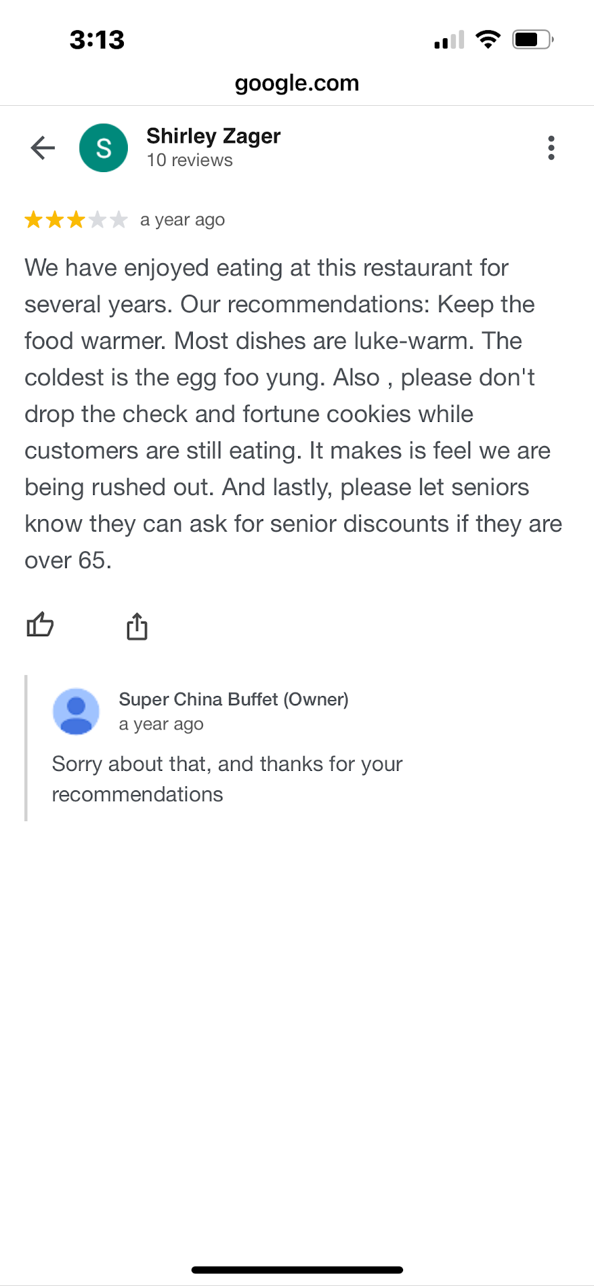Tap the owner's "Sorry about that" reply text
The height and width of the screenshot is (1286, 594).
[x=227, y=778]
